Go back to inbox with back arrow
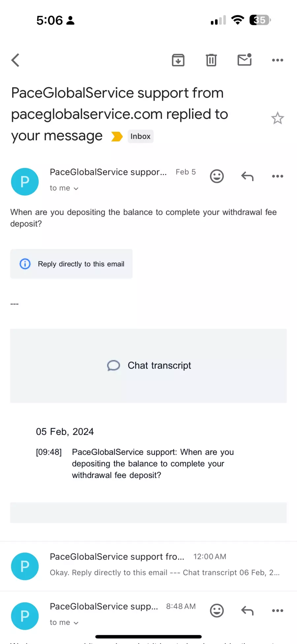The width and height of the screenshot is (297, 644). pos(16,60)
